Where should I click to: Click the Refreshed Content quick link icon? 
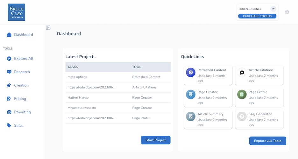coord(191,73)
